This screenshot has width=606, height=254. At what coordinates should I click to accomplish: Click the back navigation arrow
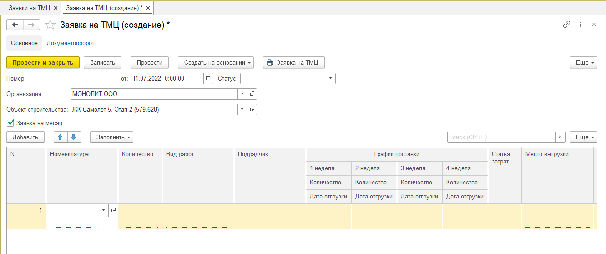(x=15, y=25)
